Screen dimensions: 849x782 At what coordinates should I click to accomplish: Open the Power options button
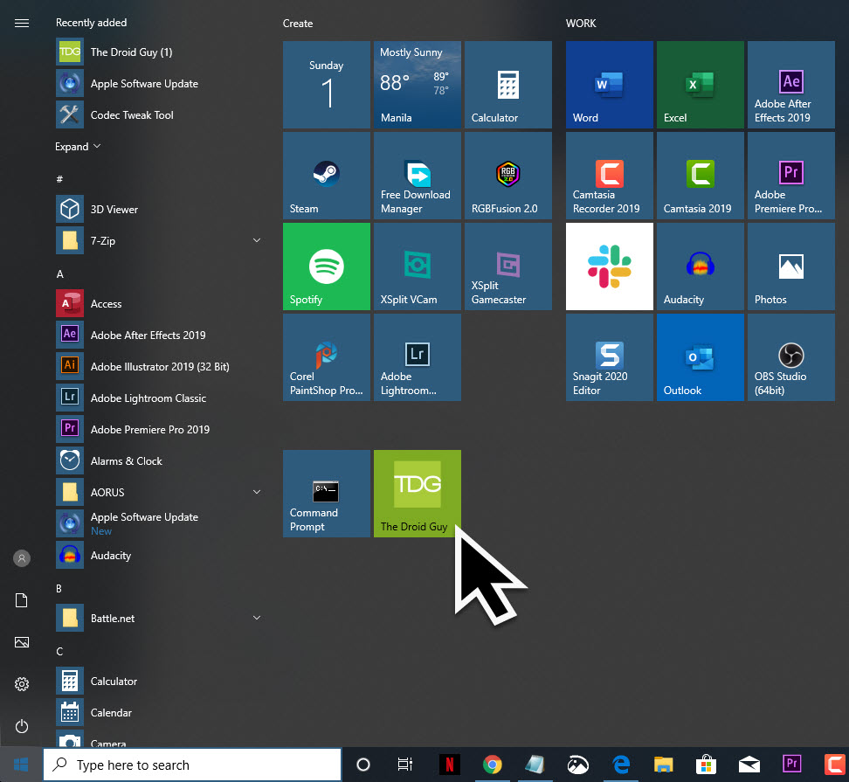[x=22, y=726]
